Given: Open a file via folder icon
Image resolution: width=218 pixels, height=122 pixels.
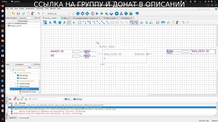Looking at the screenshot, I should pyautogui.click(x=14, y=14).
